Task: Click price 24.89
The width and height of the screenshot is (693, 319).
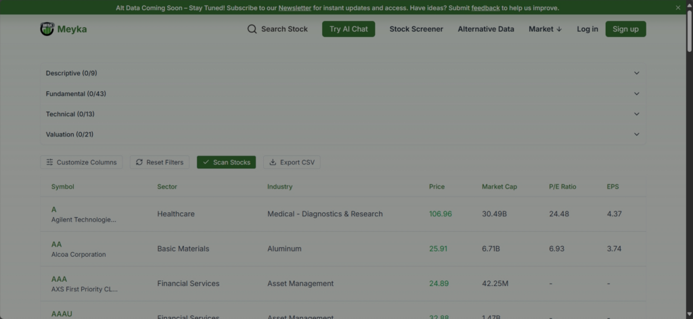Action: (x=439, y=284)
